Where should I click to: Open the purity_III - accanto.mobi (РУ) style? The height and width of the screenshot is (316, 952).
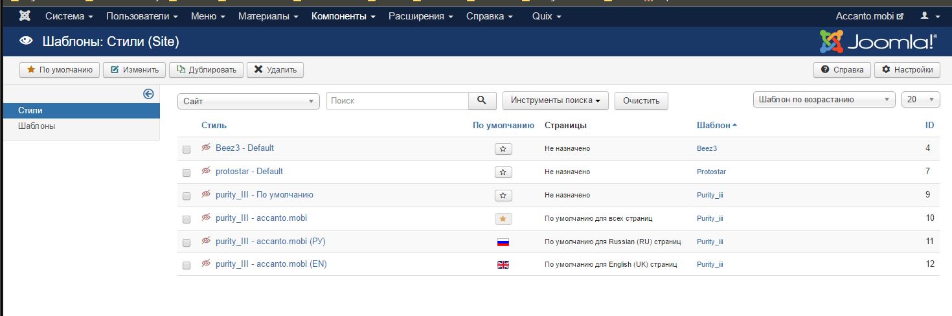271,241
